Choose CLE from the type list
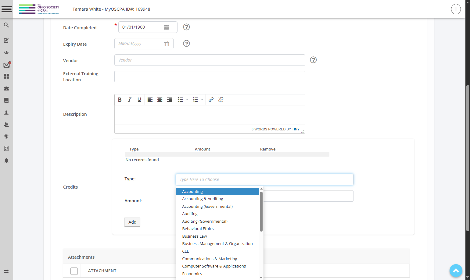This screenshot has width=470, height=280. pyautogui.click(x=217, y=251)
